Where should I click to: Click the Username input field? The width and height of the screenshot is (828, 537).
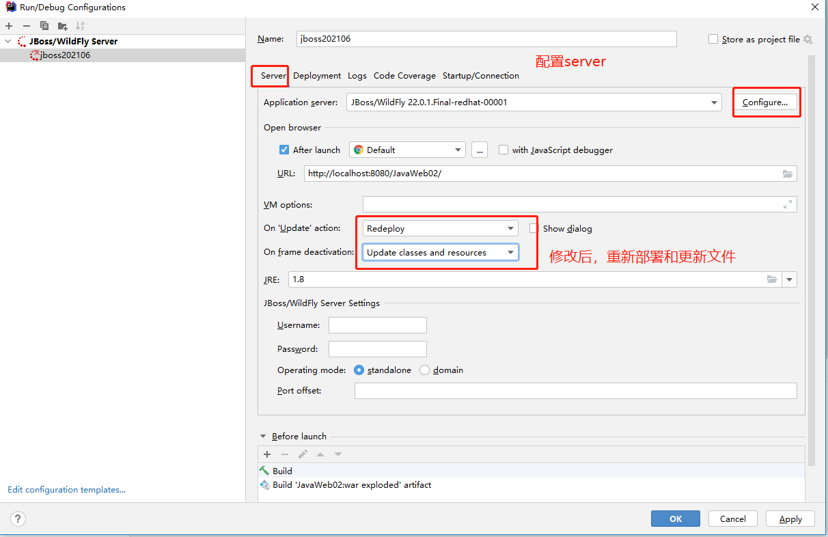(378, 325)
